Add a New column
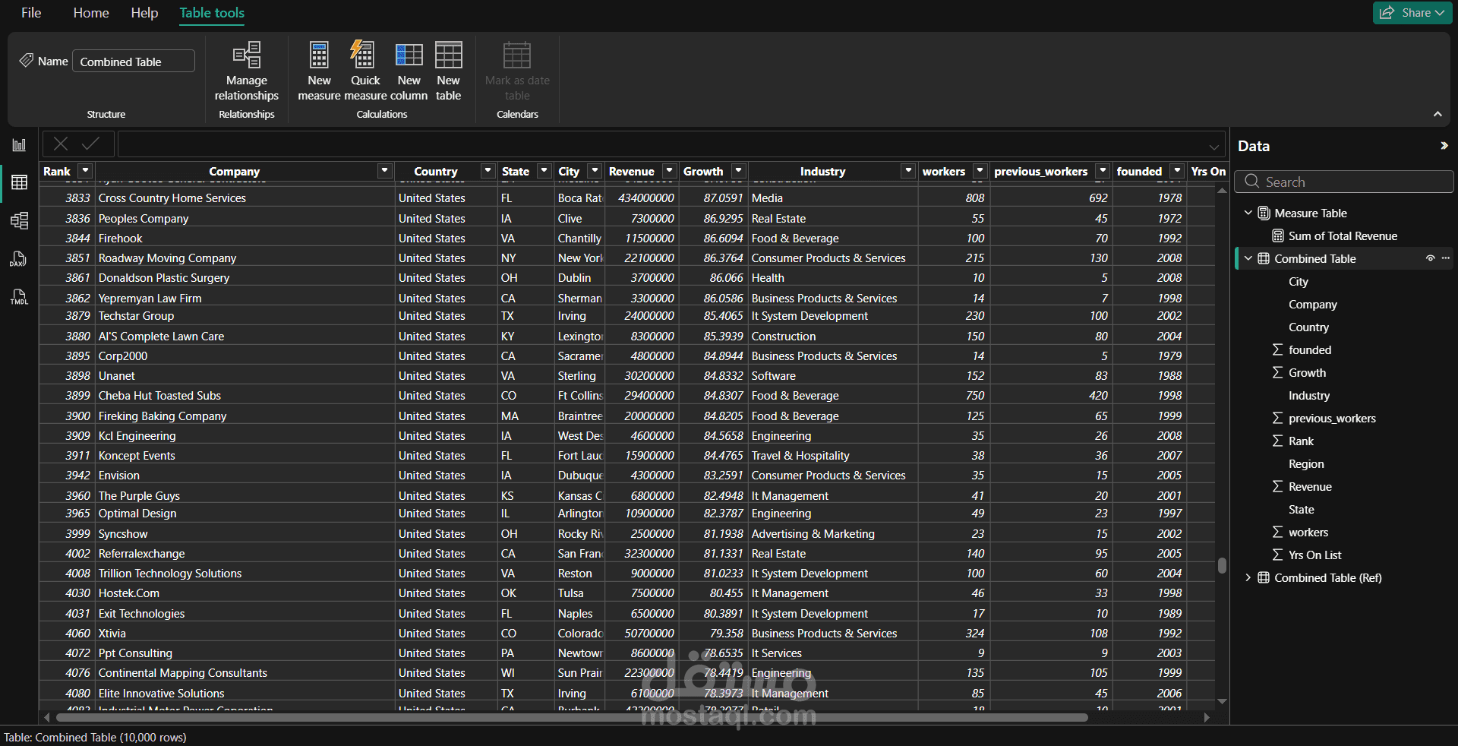The width and height of the screenshot is (1458, 746). 409,71
